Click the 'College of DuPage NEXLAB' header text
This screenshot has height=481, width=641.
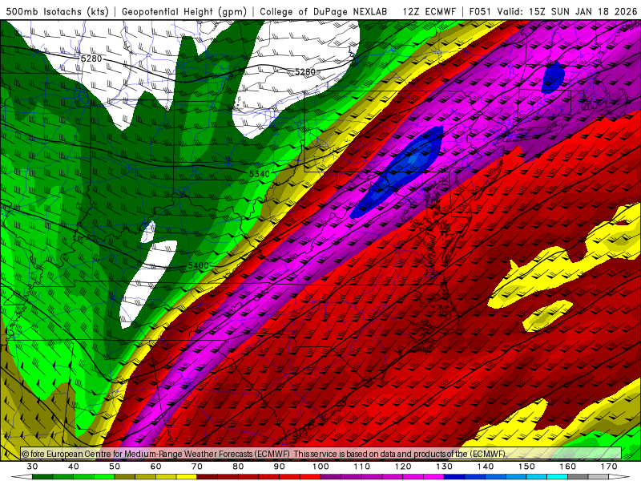323,11
